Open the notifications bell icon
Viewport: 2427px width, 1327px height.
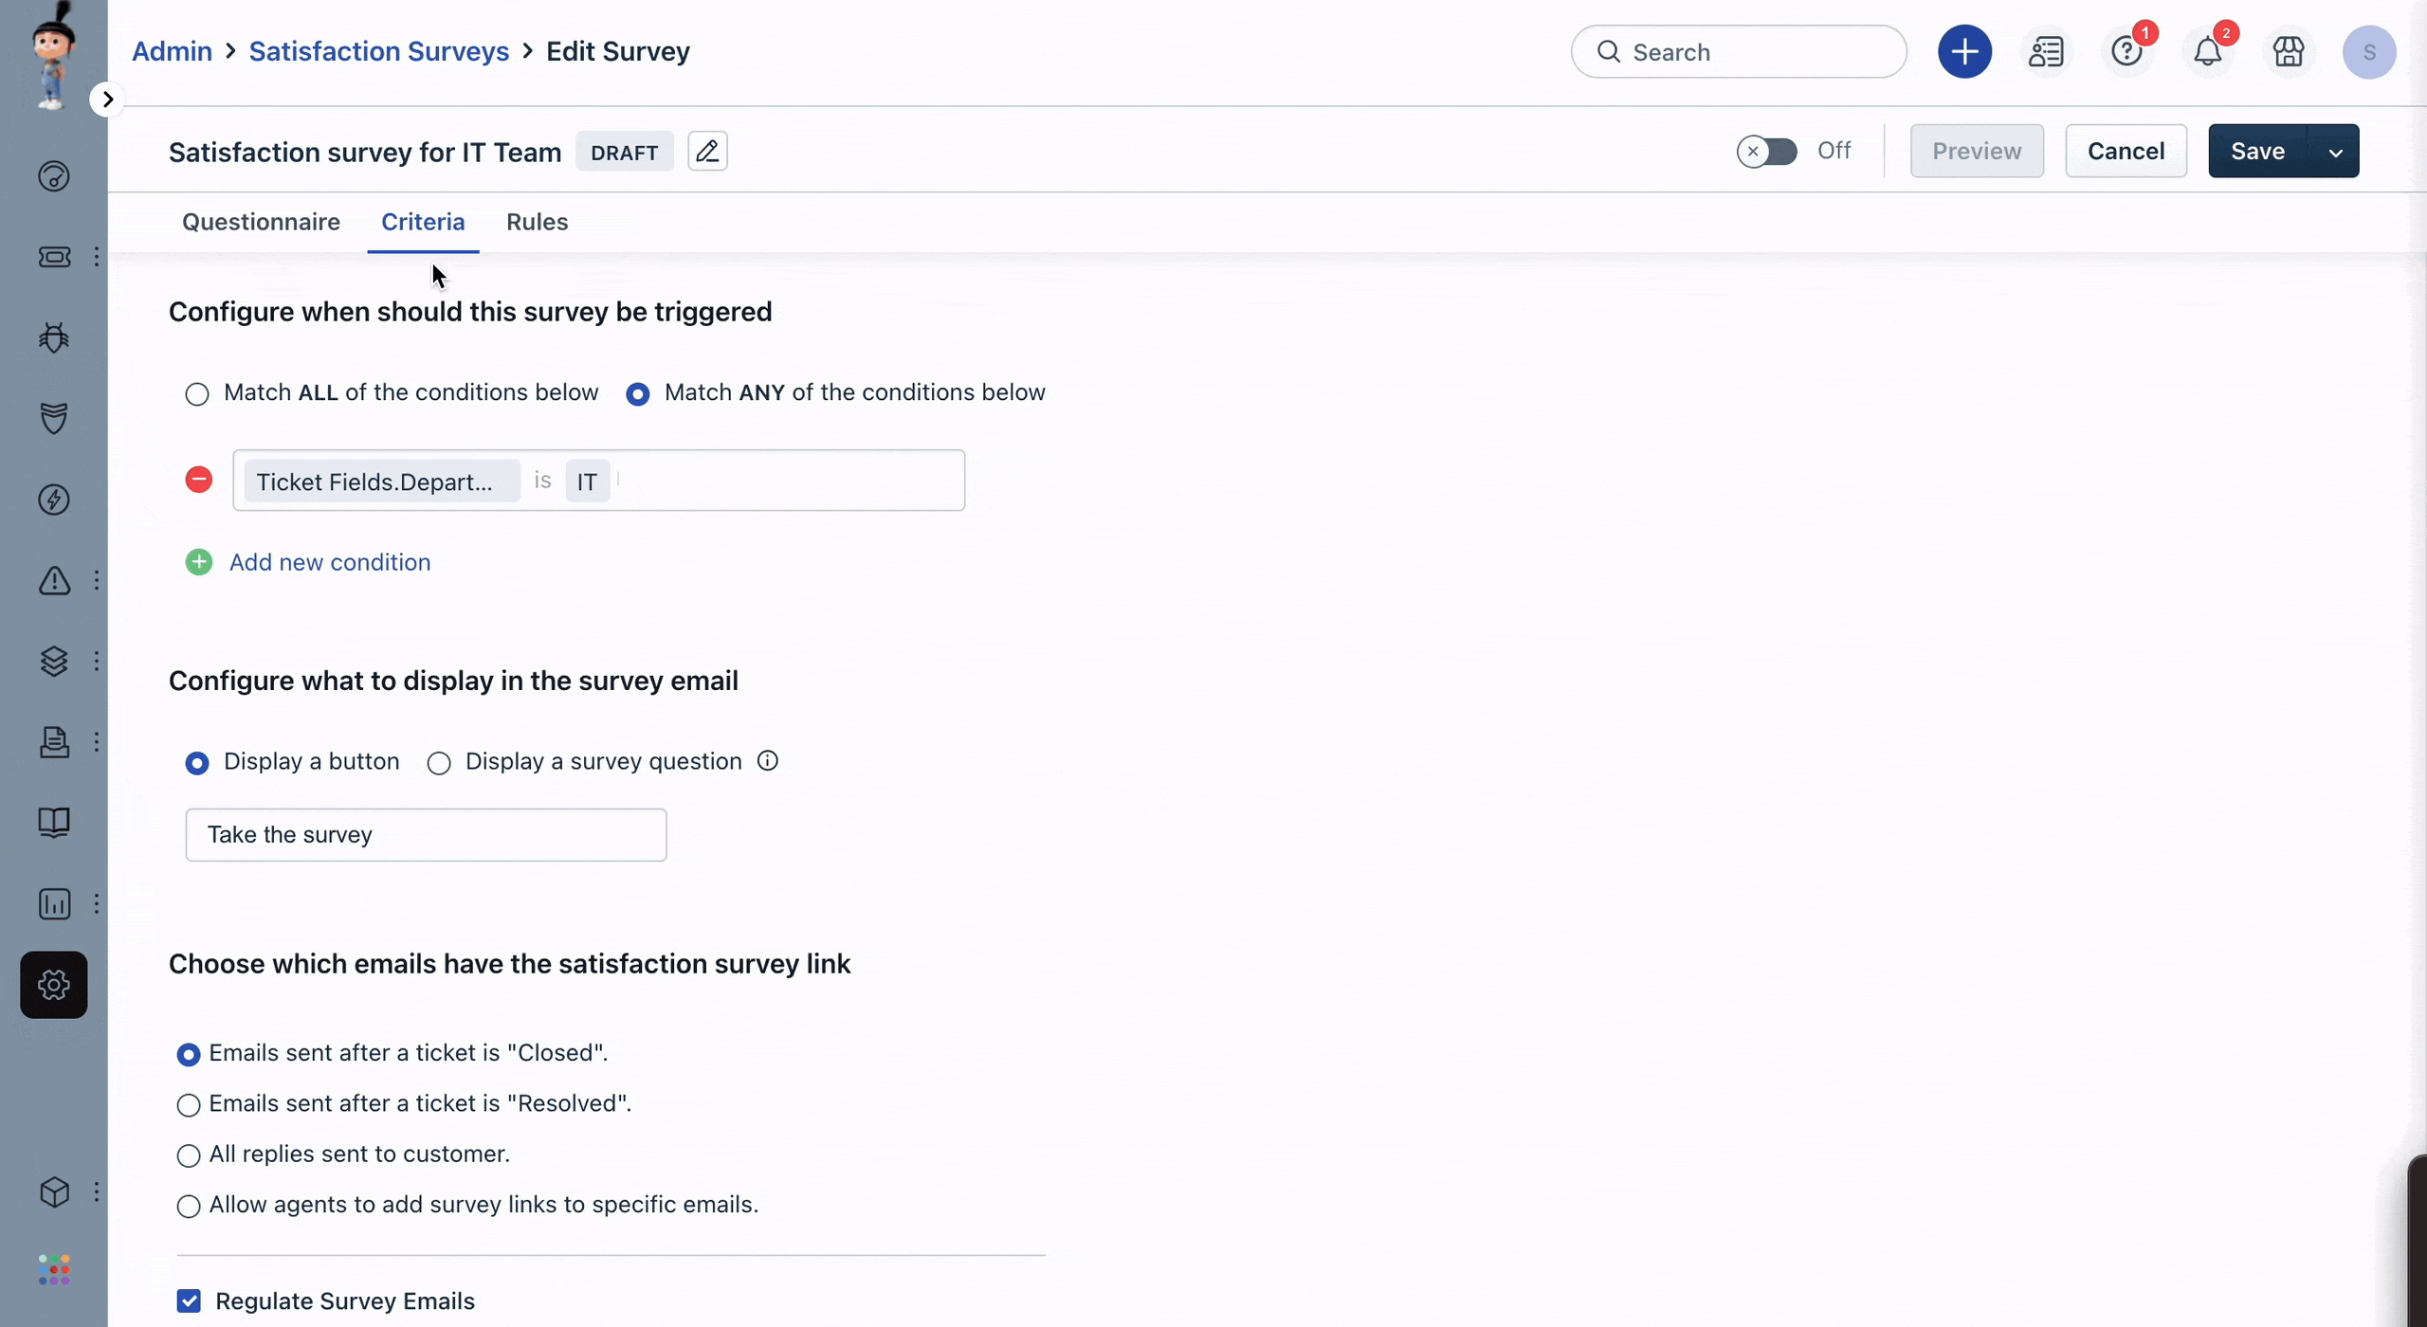pos(2206,50)
